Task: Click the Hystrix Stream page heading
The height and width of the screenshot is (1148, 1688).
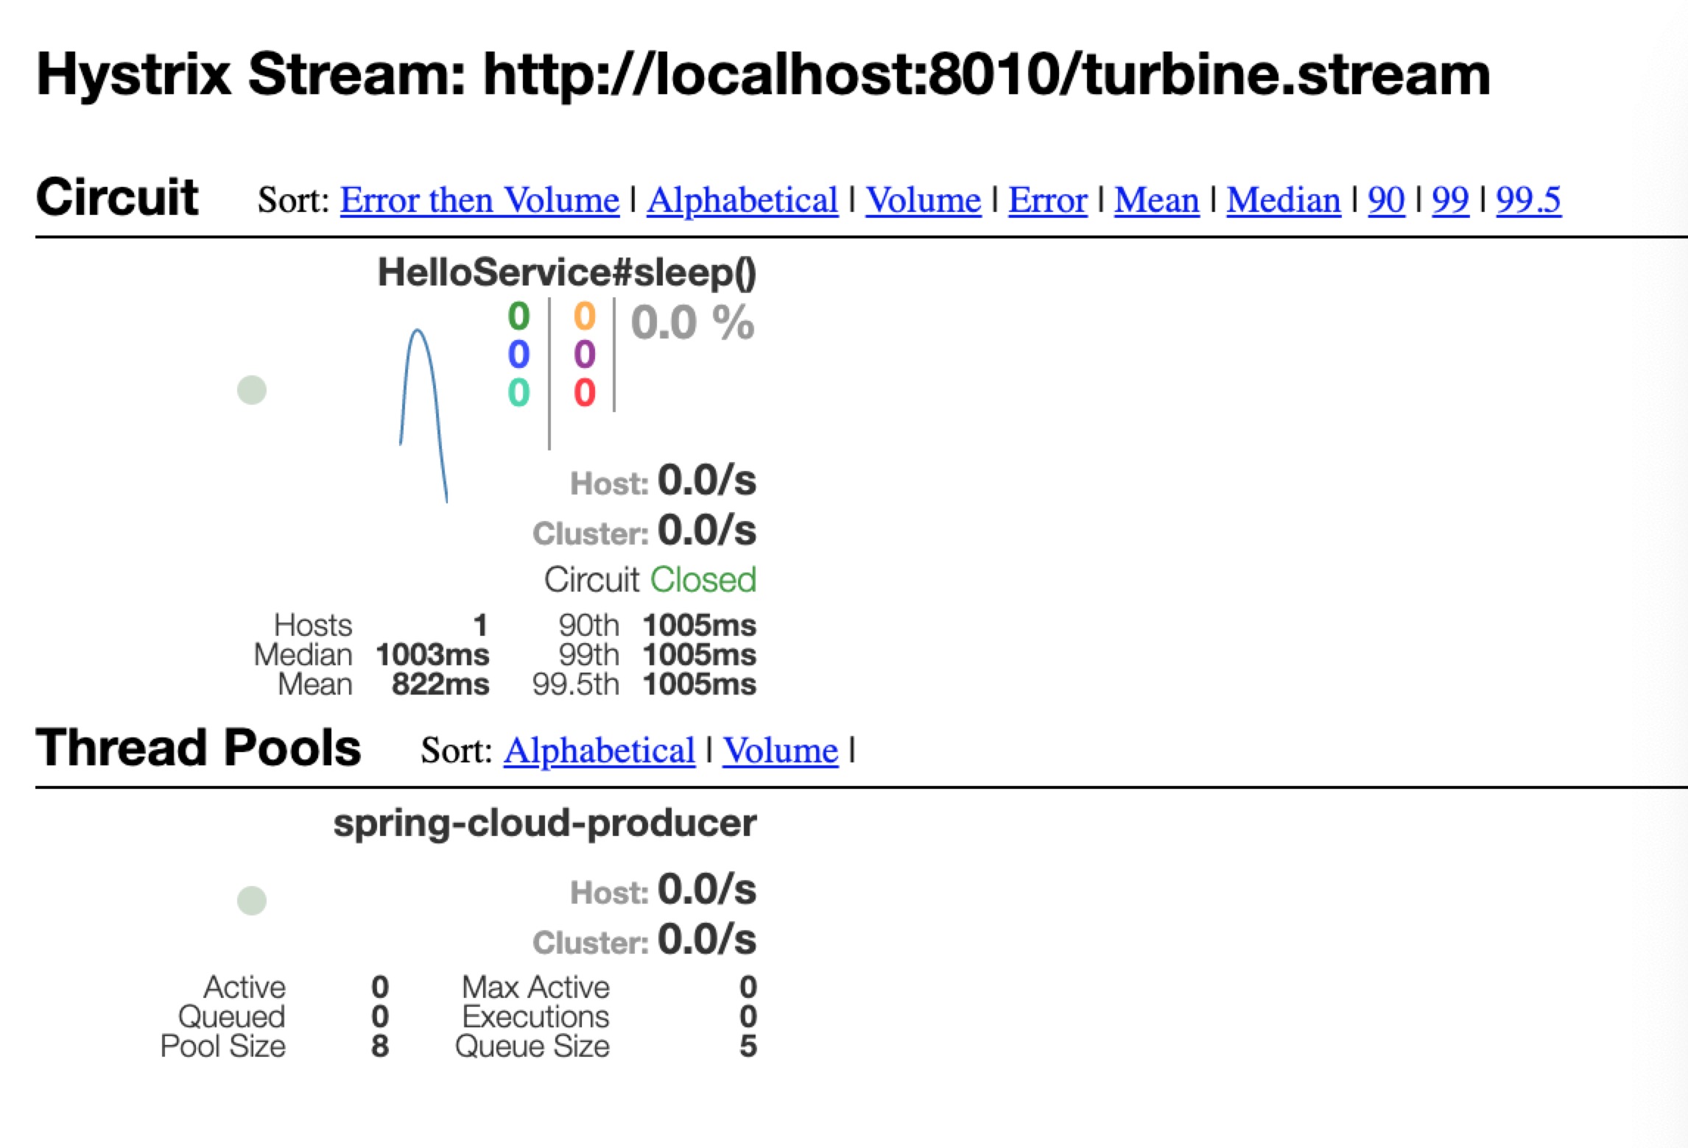Action: click(763, 75)
